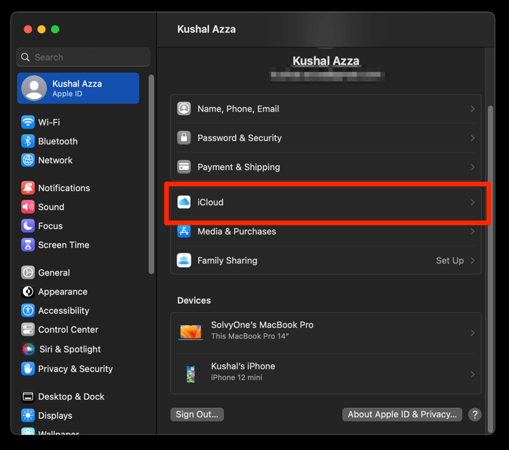
Task: Click 'This MacBook Pro 14"' text
Action: click(x=250, y=336)
